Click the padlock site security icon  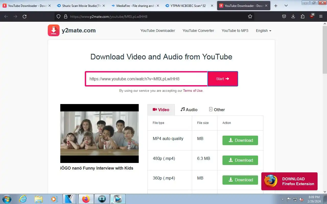click(x=65, y=17)
